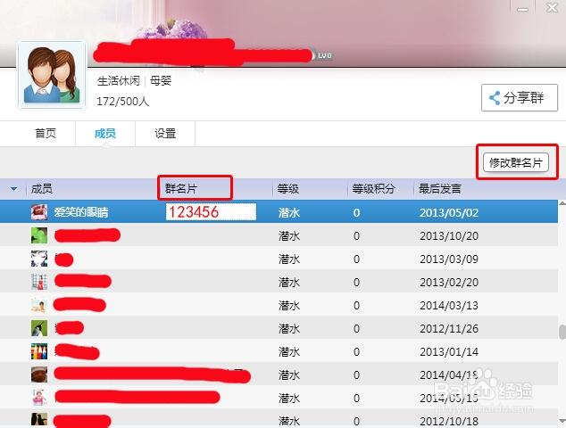The height and width of the screenshot is (428, 566).
Task: Click avatar of 爱笑的眼睛
Action: coord(39,212)
